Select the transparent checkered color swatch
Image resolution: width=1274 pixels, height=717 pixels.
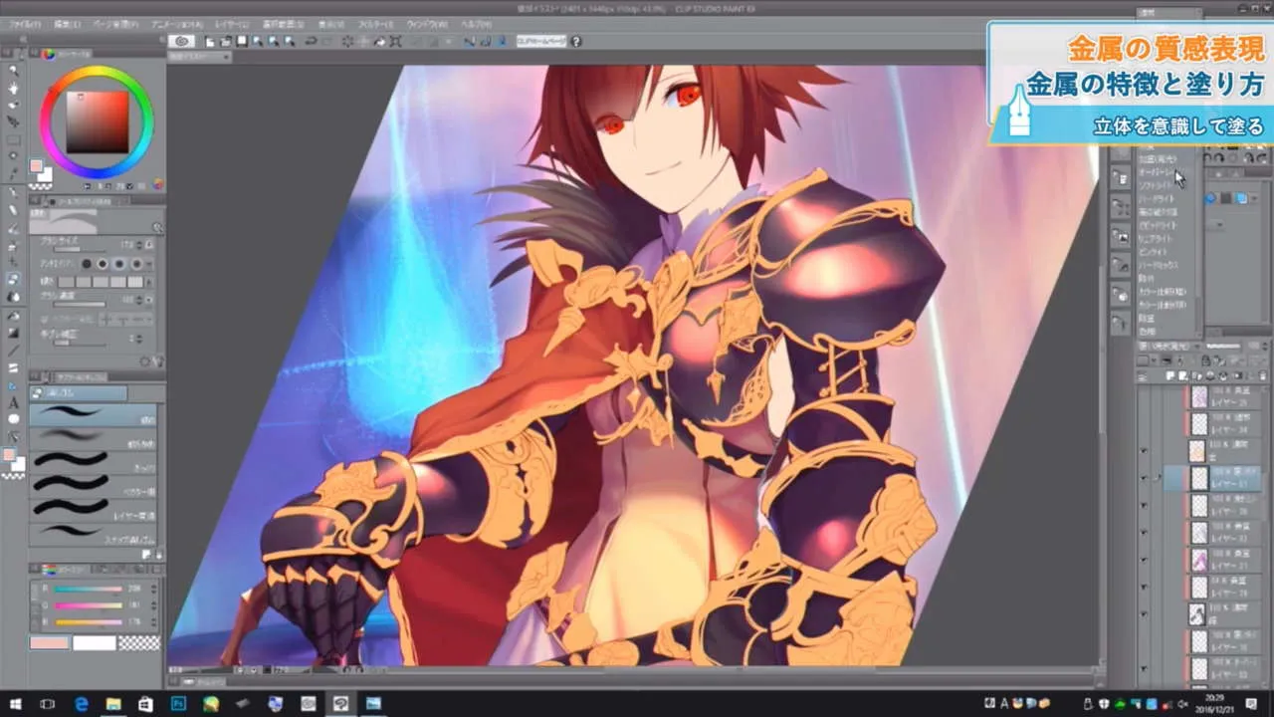(x=138, y=643)
